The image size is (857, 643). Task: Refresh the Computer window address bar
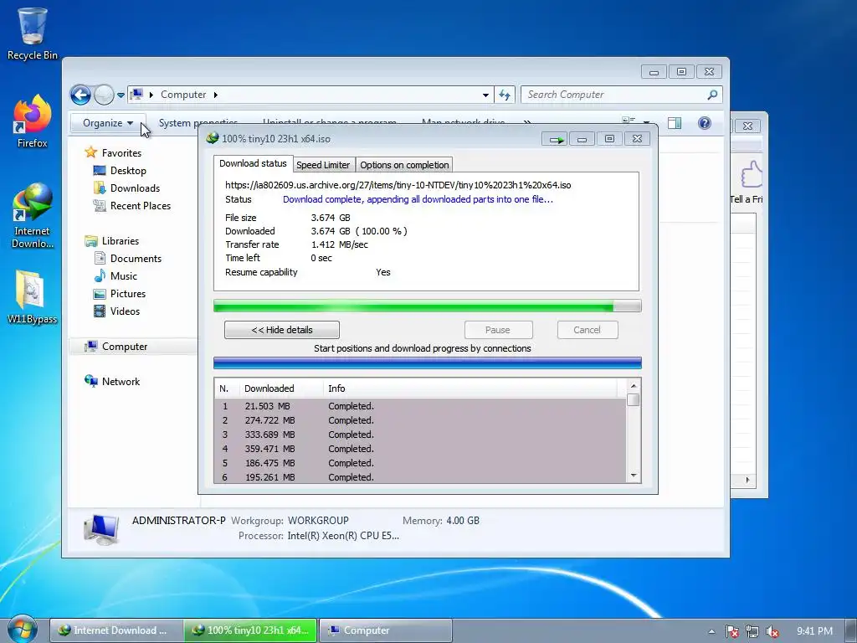pyautogui.click(x=504, y=95)
